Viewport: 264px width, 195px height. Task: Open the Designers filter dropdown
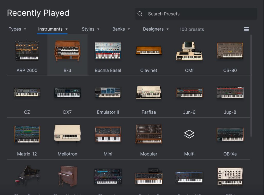click(x=156, y=29)
